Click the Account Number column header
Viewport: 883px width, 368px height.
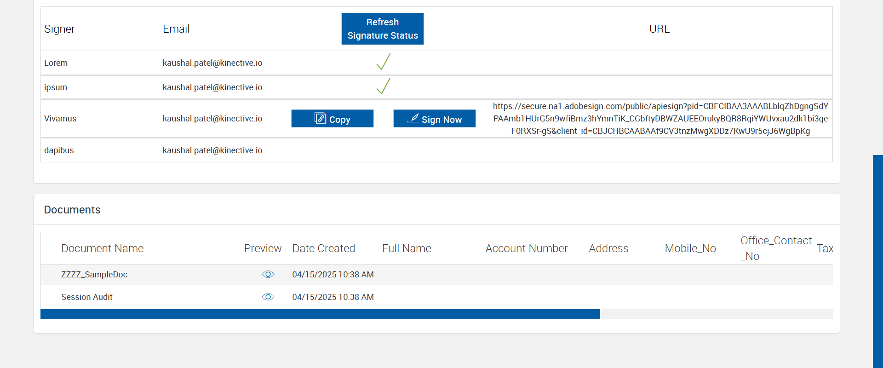pyautogui.click(x=526, y=248)
